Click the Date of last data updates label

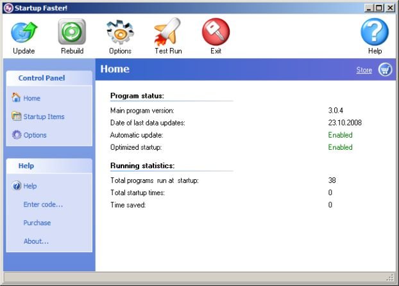click(x=148, y=123)
